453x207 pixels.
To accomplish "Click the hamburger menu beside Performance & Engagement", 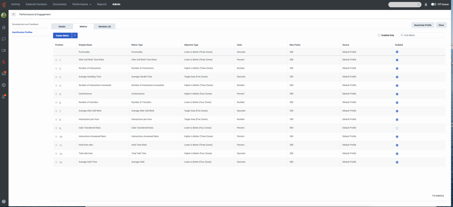I will pyautogui.click(x=14, y=14).
